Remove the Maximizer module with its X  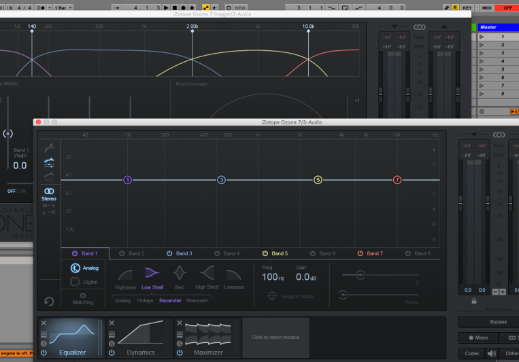tap(180, 323)
